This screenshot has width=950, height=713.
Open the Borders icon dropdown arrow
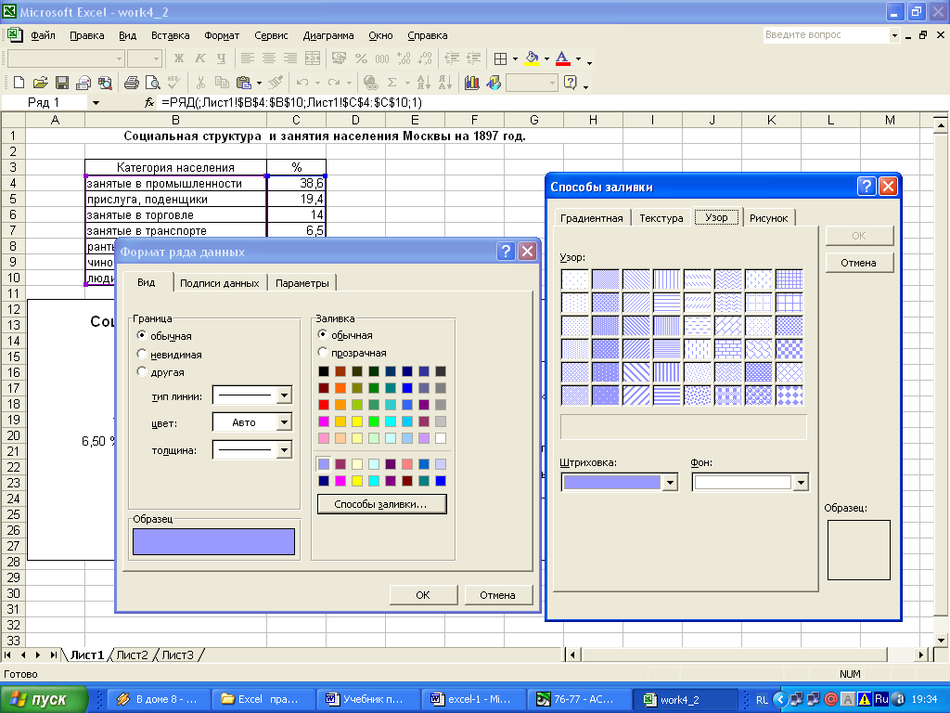click(x=515, y=58)
